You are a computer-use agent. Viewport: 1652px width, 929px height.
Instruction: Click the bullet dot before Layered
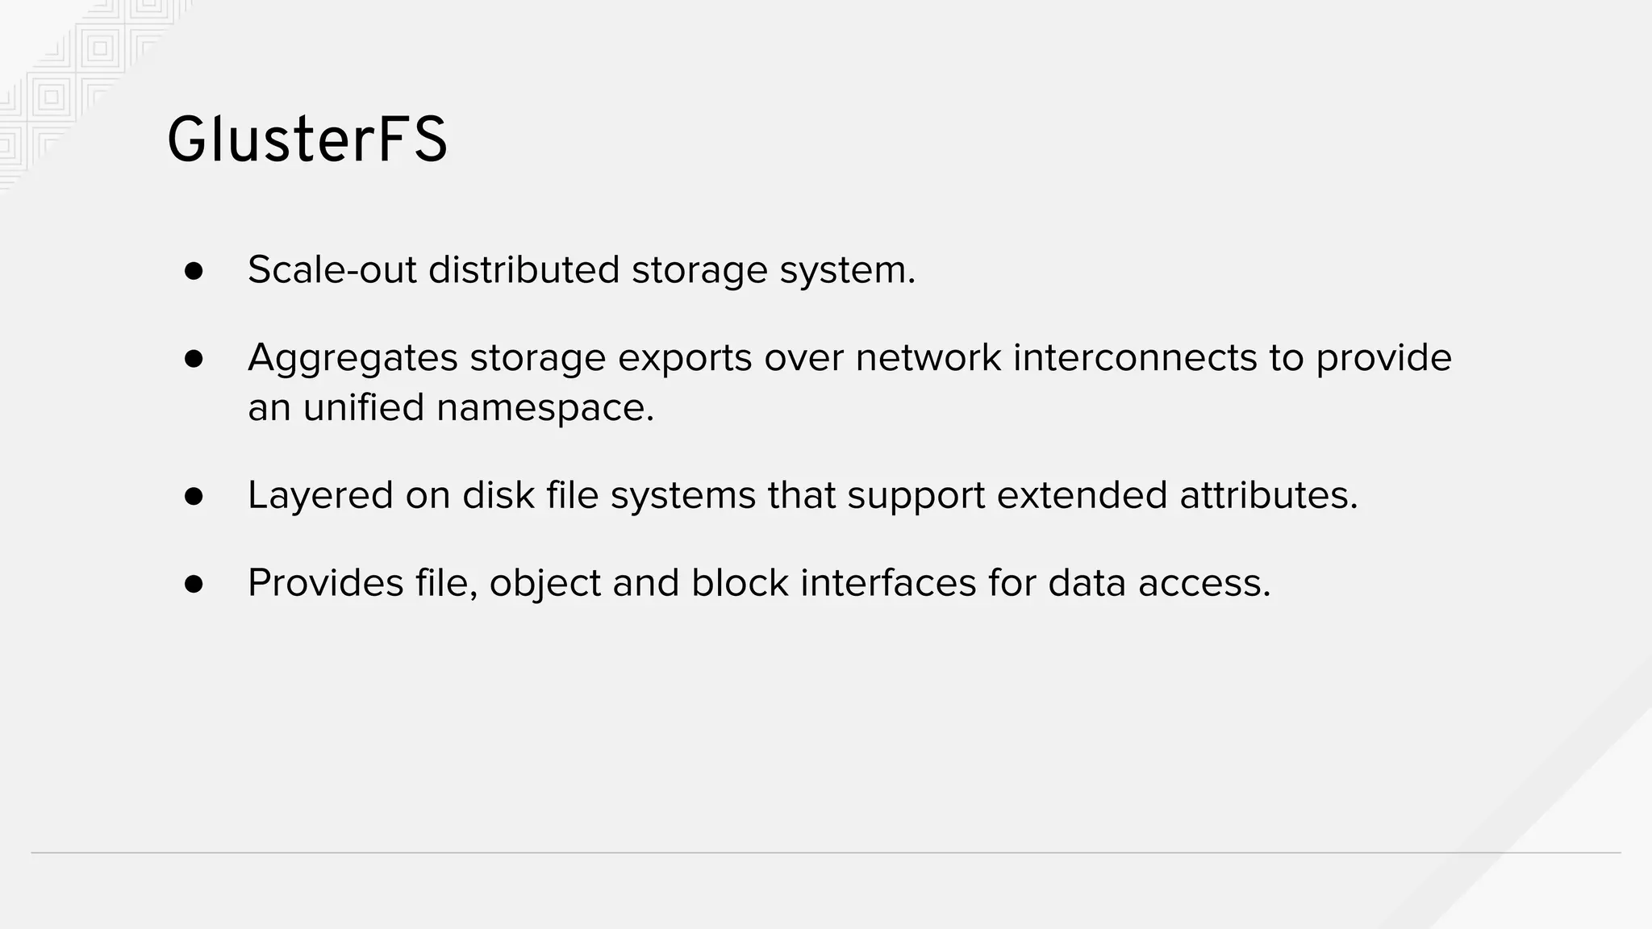194,496
